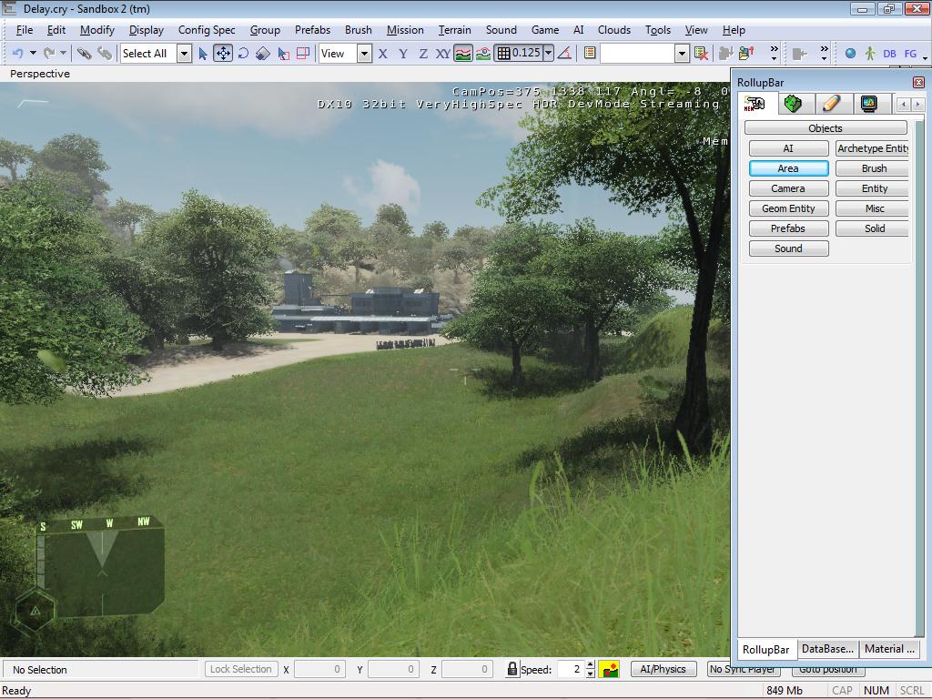Click the AI object button
Viewport: 932px width, 699px height.
788,148
